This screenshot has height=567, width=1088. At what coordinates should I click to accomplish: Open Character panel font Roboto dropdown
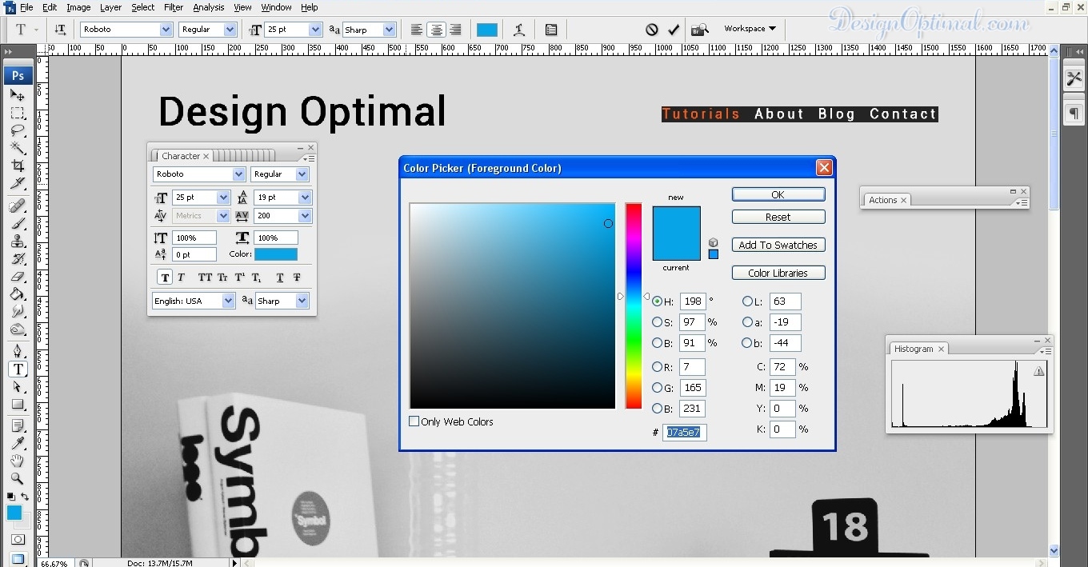pyautogui.click(x=239, y=174)
